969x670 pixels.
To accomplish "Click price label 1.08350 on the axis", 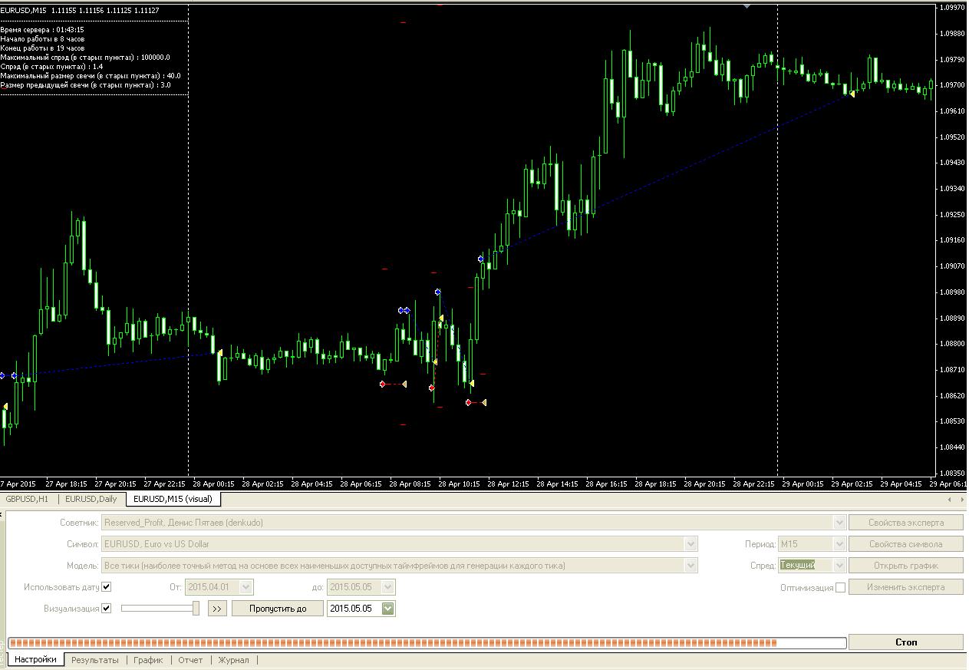I will point(952,473).
